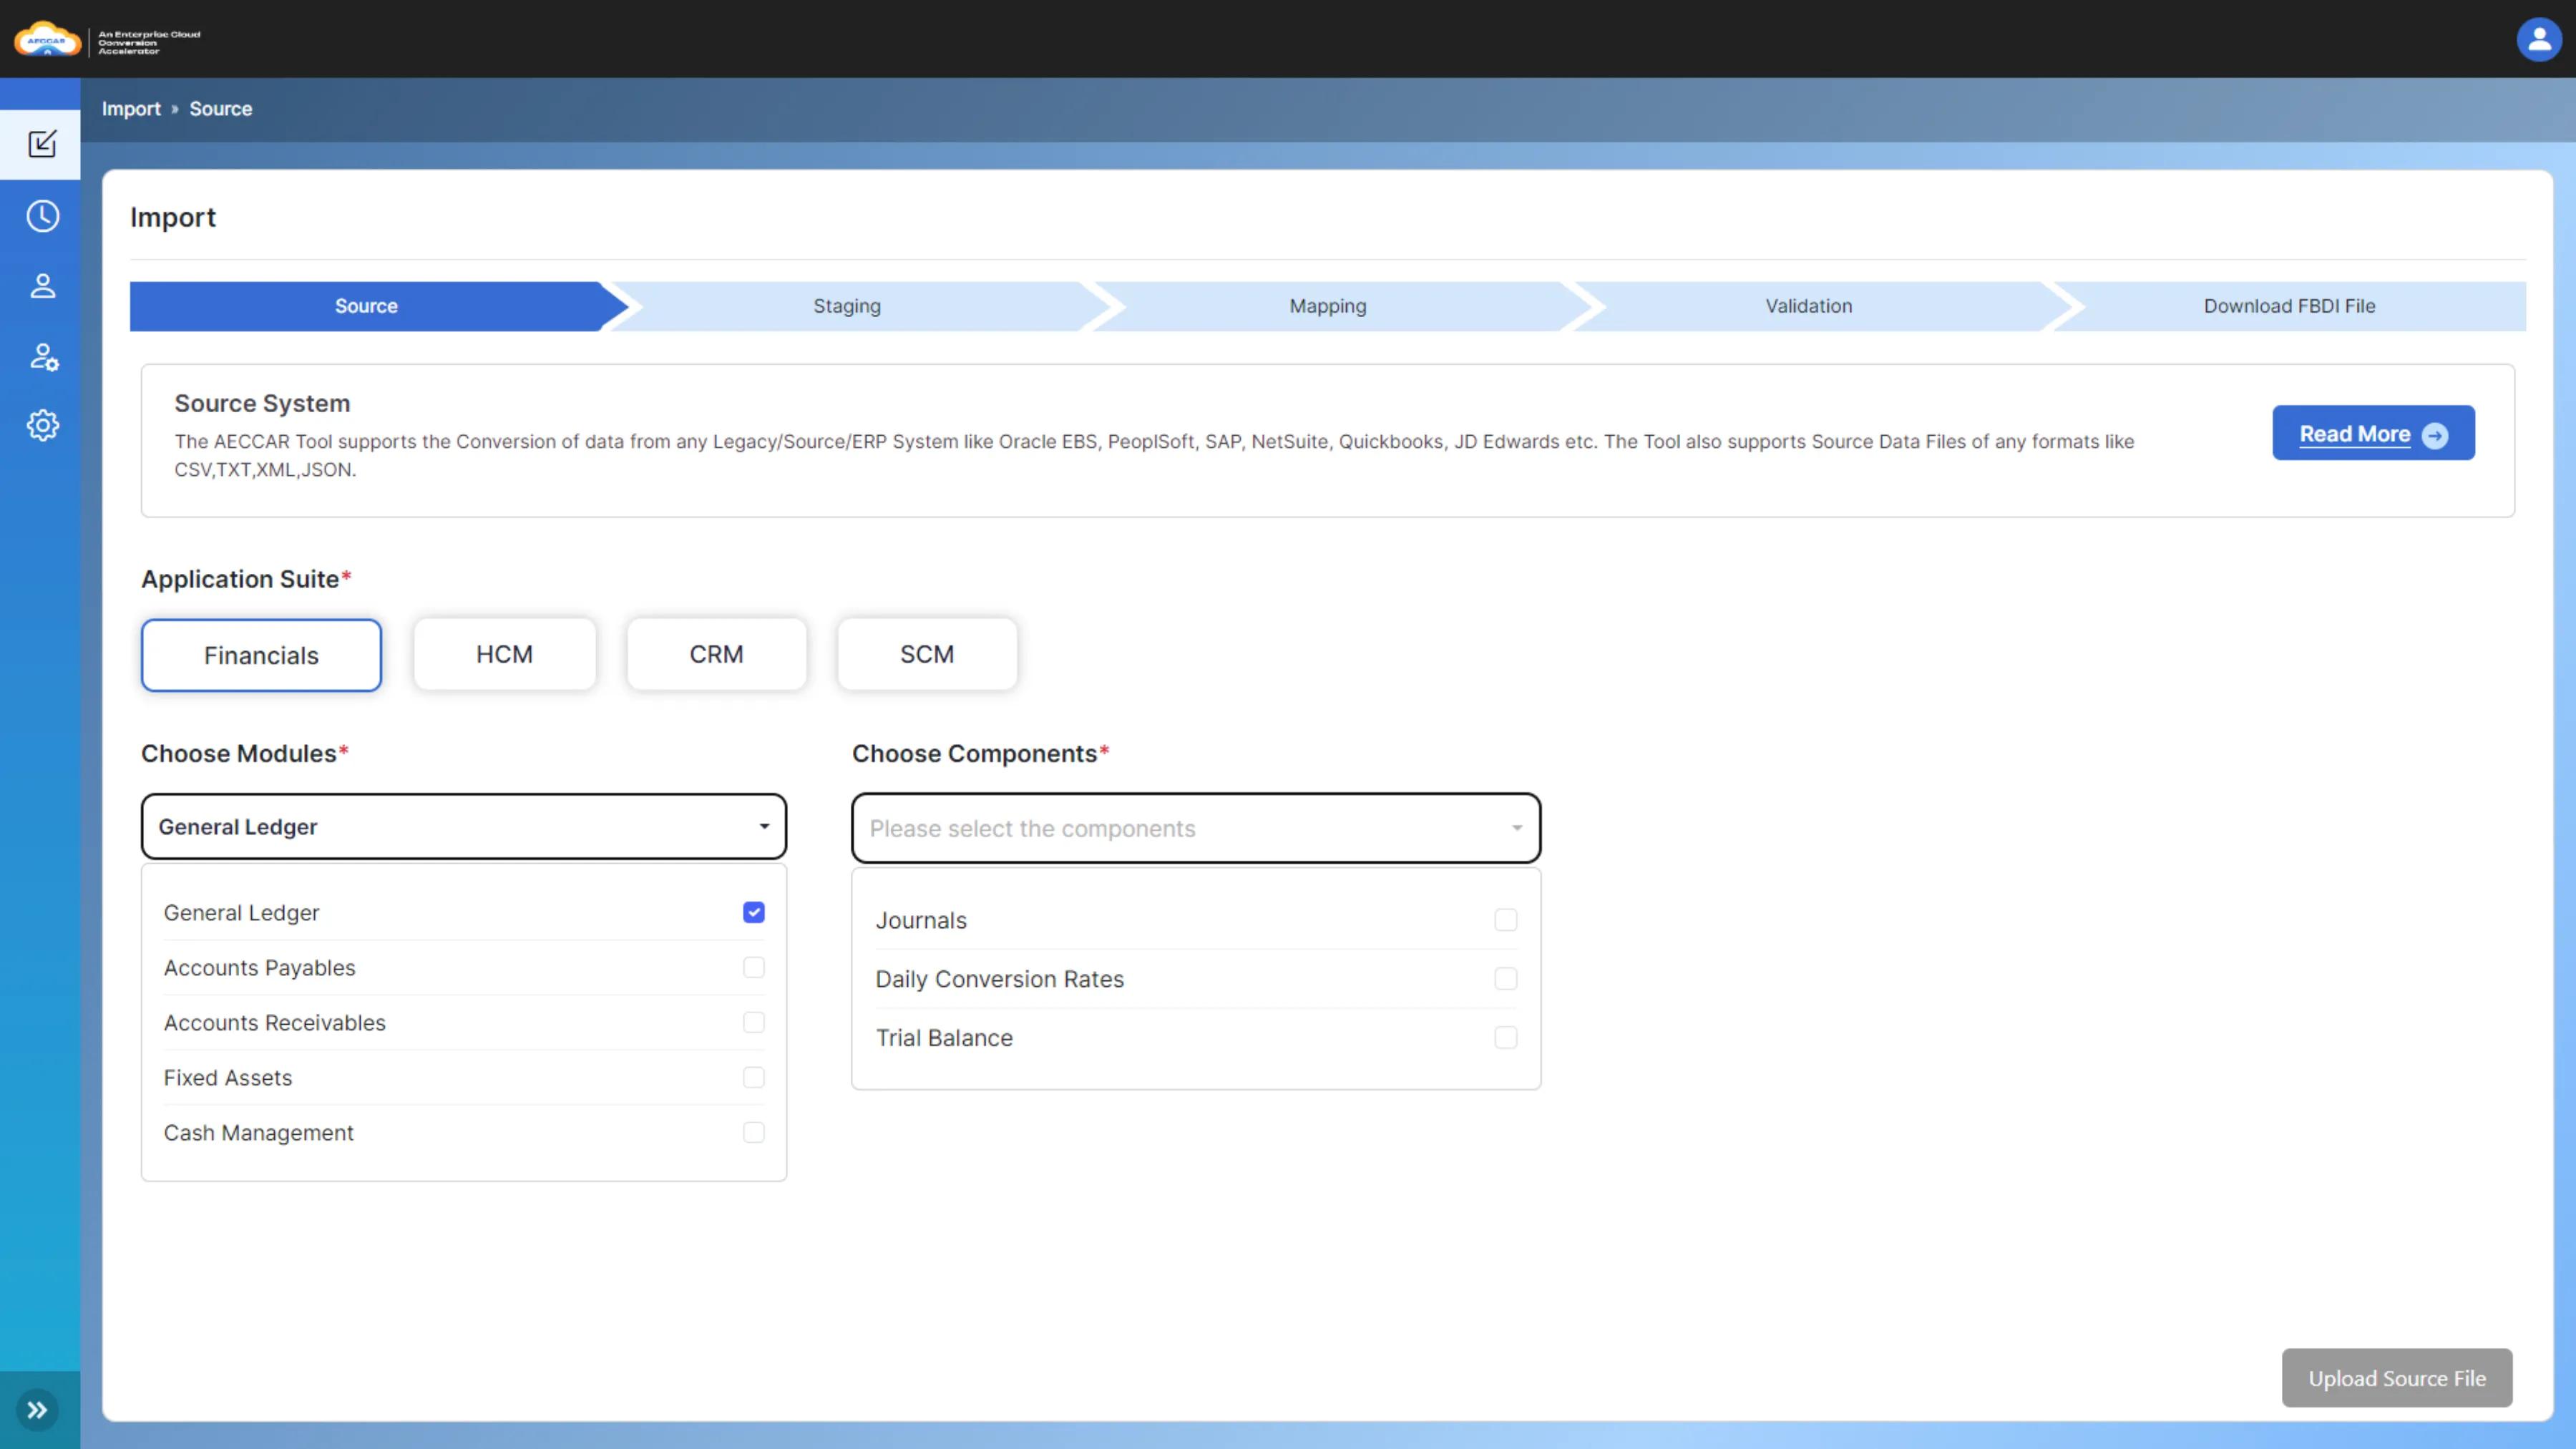The height and width of the screenshot is (1449, 2576).
Task: Open the Import edit icon in sidebar
Action: [x=42, y=144]
